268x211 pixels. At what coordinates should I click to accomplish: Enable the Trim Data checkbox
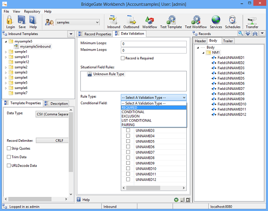(x=9, y=157)
